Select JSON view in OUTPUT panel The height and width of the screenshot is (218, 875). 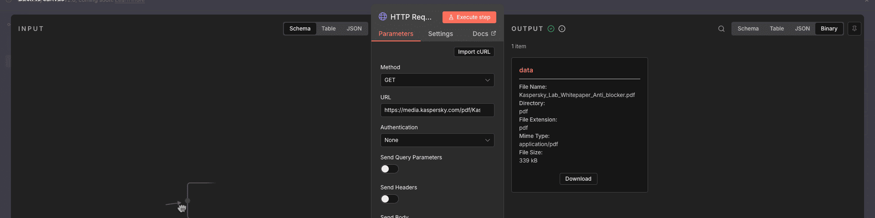[x=802, y=29]
